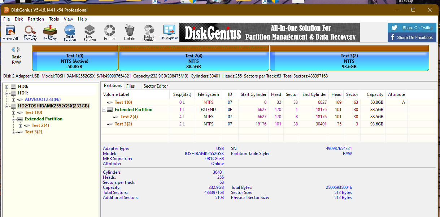Click the EXTEND file system cell
440x217 pixels.
coord(208,110)
